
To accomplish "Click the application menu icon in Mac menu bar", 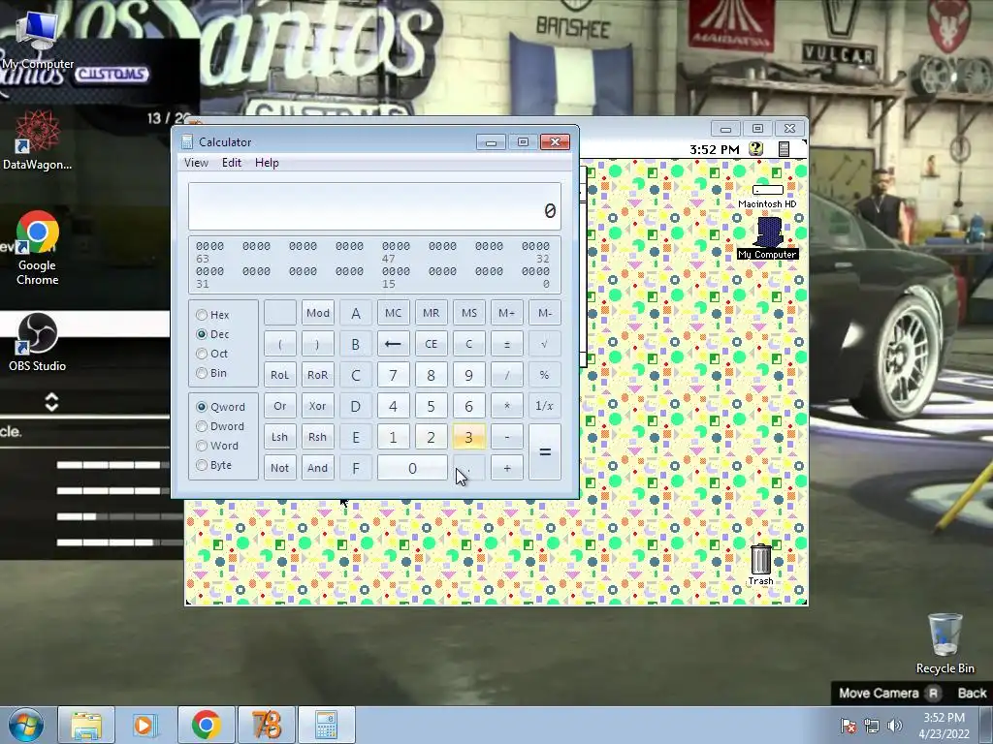I will [784, 149].
